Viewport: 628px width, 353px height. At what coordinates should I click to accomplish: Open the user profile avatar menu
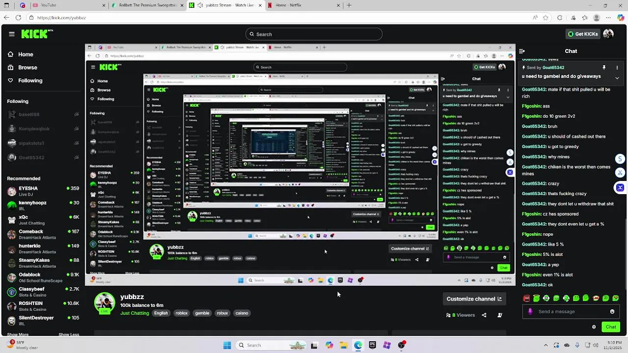click(608, 34)
